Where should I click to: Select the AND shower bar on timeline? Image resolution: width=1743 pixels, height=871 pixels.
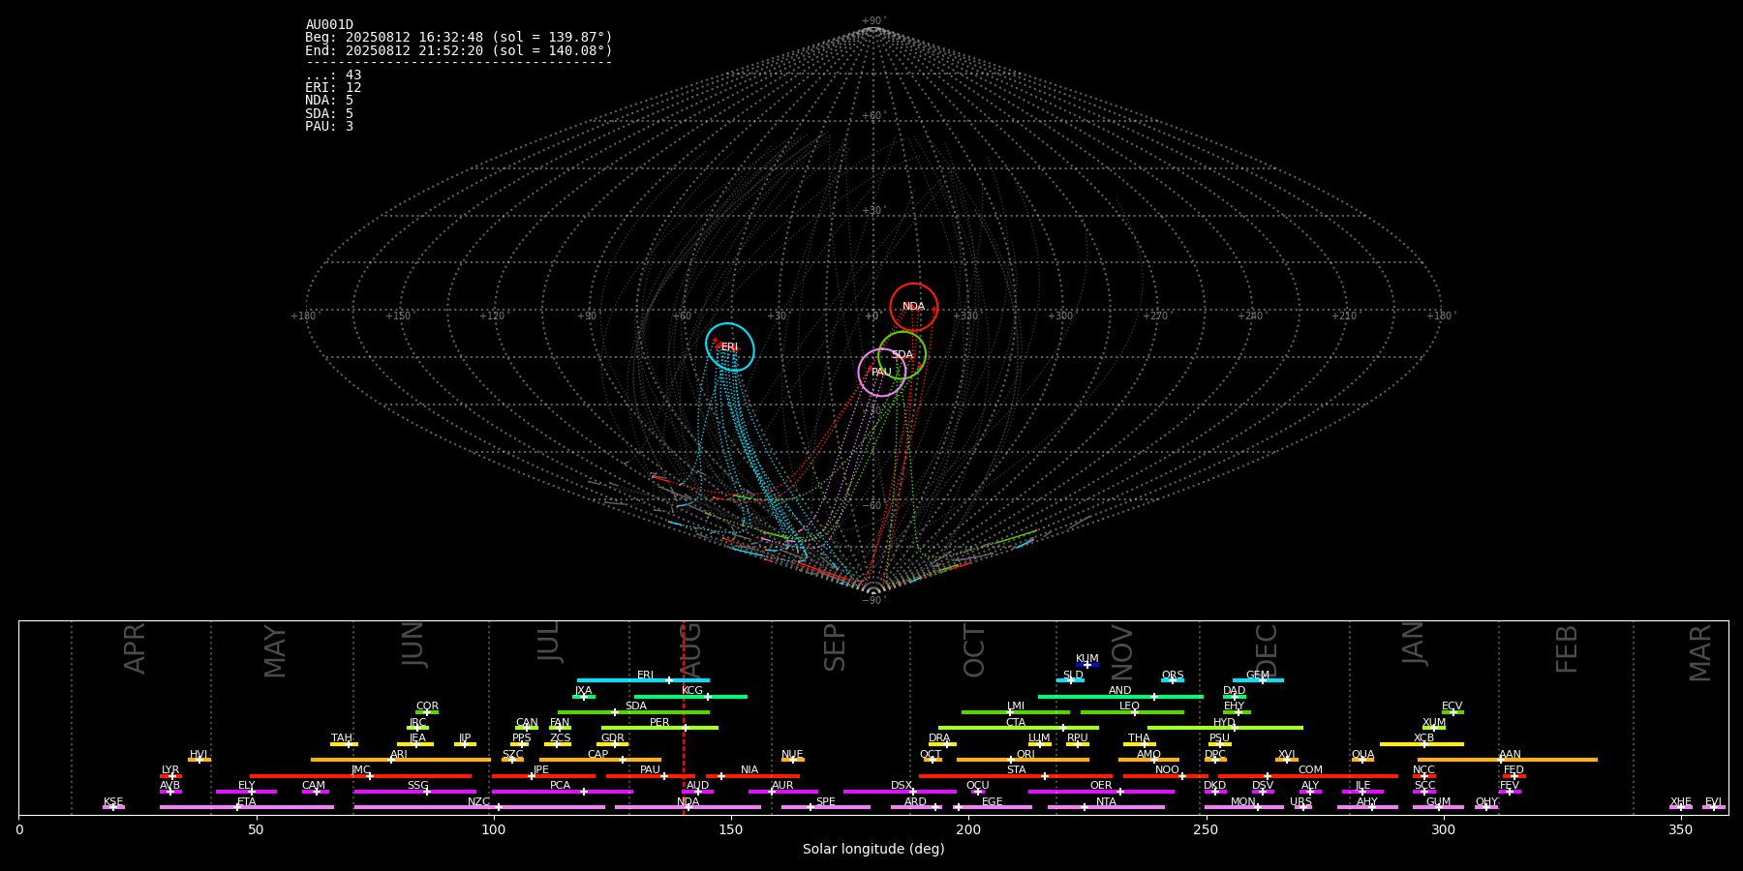(x=1120, y=696)
